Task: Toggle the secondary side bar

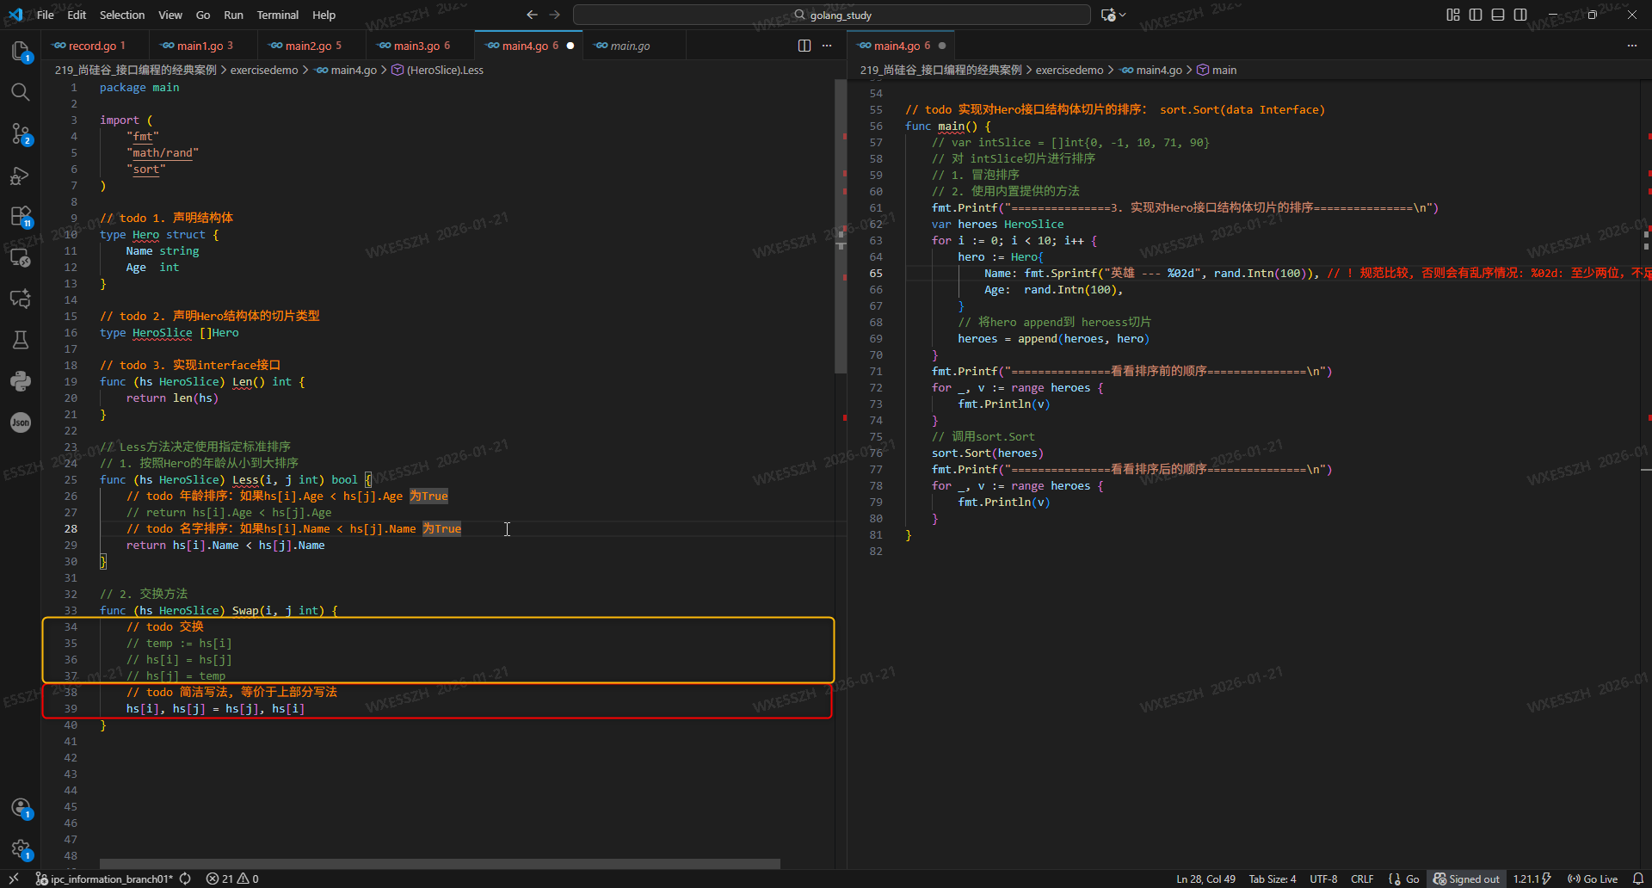Action: tap(1520, 15)
